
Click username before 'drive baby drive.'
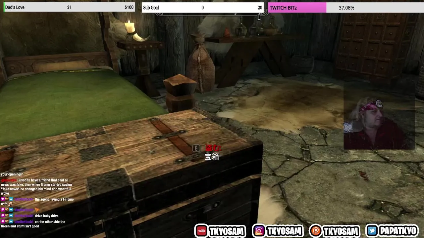(x=24, y=216)
